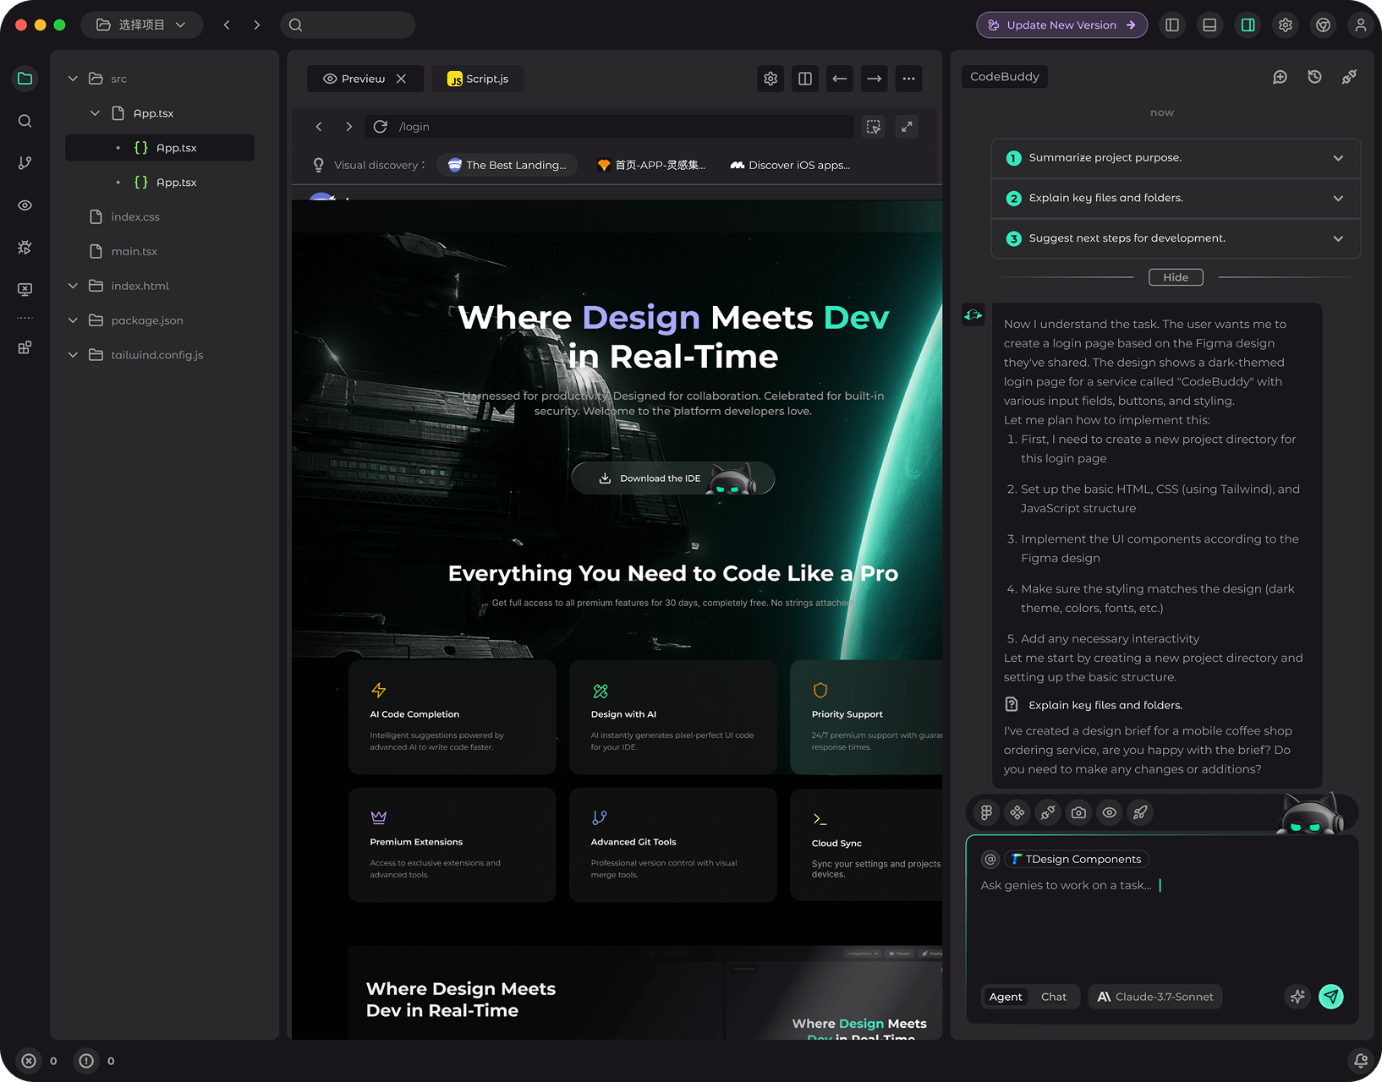
Task: Open the Source Control panel
Action: click(x=25, y=162)
